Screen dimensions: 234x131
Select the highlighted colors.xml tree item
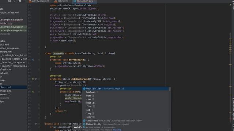[14, 87]
